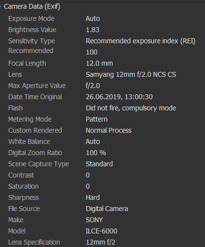The image size is (205, 247).
Task: Click the File Source Digital Camera value
Action: 107,209
